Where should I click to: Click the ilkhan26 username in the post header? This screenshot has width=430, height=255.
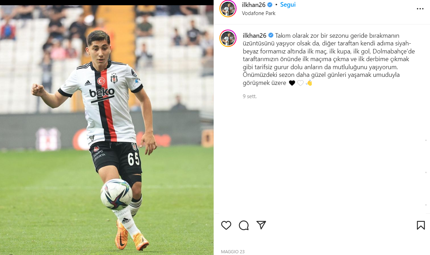coord(254,5)
